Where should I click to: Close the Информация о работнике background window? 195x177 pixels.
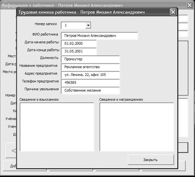(x=190, y=5)
